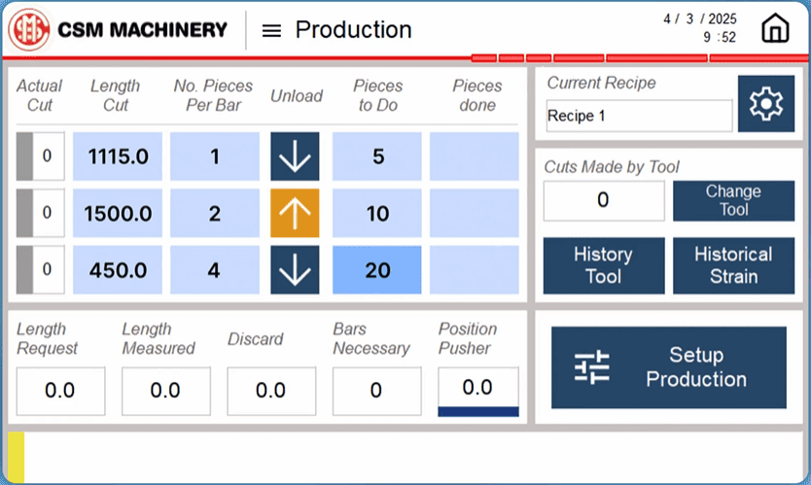Open the home screen icon
Viewport: 811px width, 485px height.
pos(774,29)
